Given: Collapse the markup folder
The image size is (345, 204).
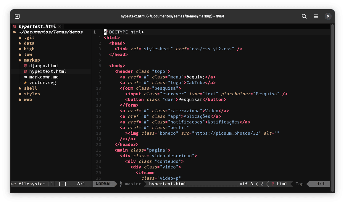Looking at the screenshot, I should 32,60.
